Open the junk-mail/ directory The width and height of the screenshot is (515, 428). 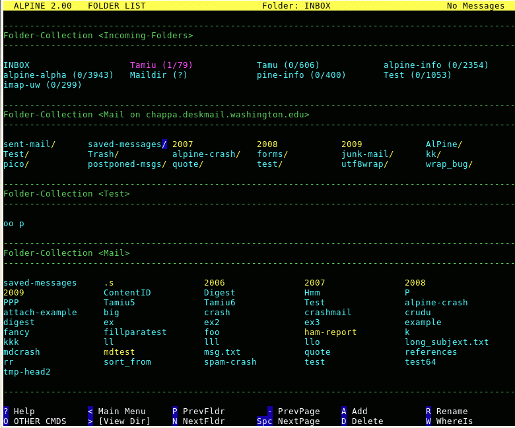click(x=367, y=154)
